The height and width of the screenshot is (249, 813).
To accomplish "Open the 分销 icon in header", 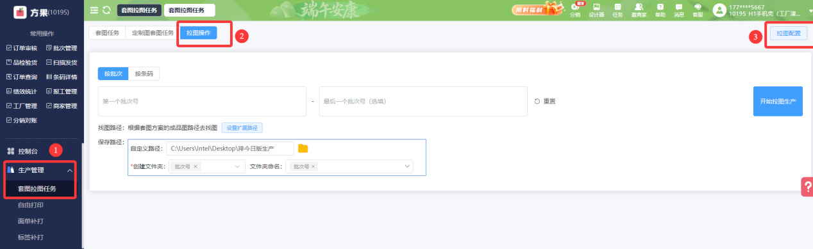I will tap(575, 10).
